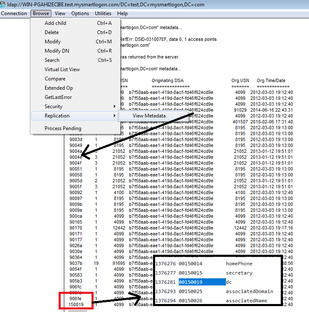This screenshot has width=309, height=312.
Task: Click the date 2014-06-16 22:43:31
Action: [271, 110]
